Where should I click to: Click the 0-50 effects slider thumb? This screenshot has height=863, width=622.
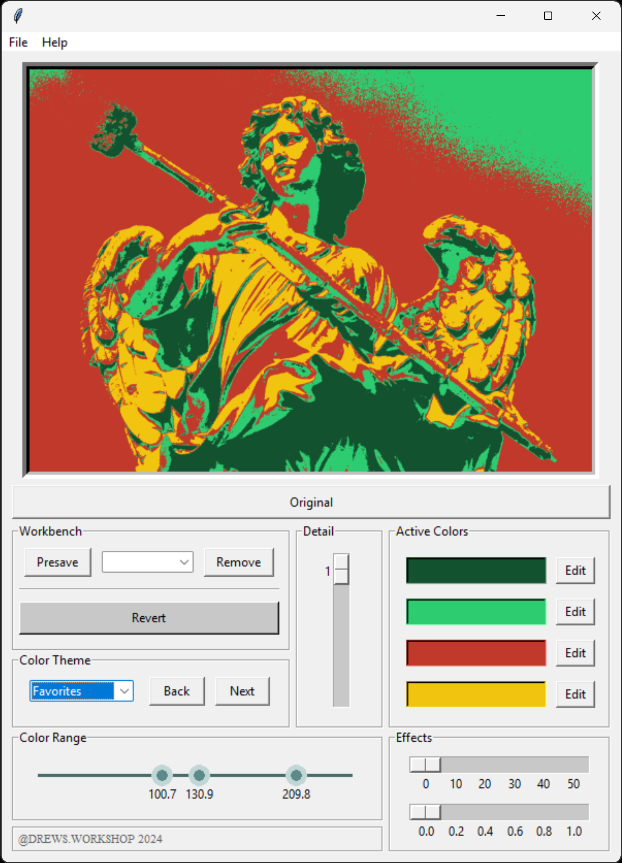[425, 764]
